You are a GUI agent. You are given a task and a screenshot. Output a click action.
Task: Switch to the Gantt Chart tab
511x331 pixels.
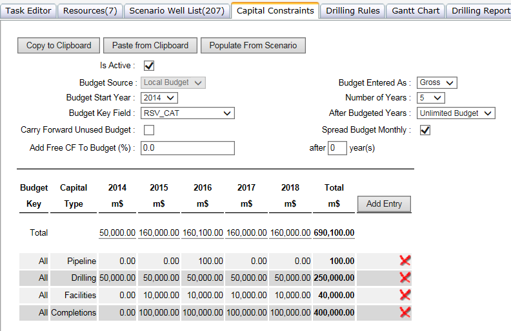point(416,11)
